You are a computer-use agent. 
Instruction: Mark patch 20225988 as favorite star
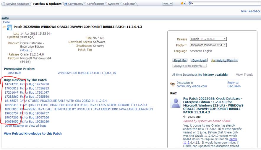click(4, 27)
